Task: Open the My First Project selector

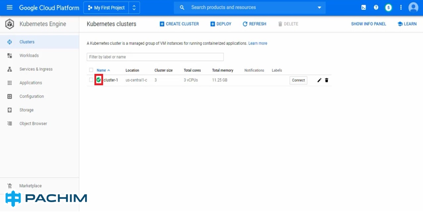Action: click(106, 8)
